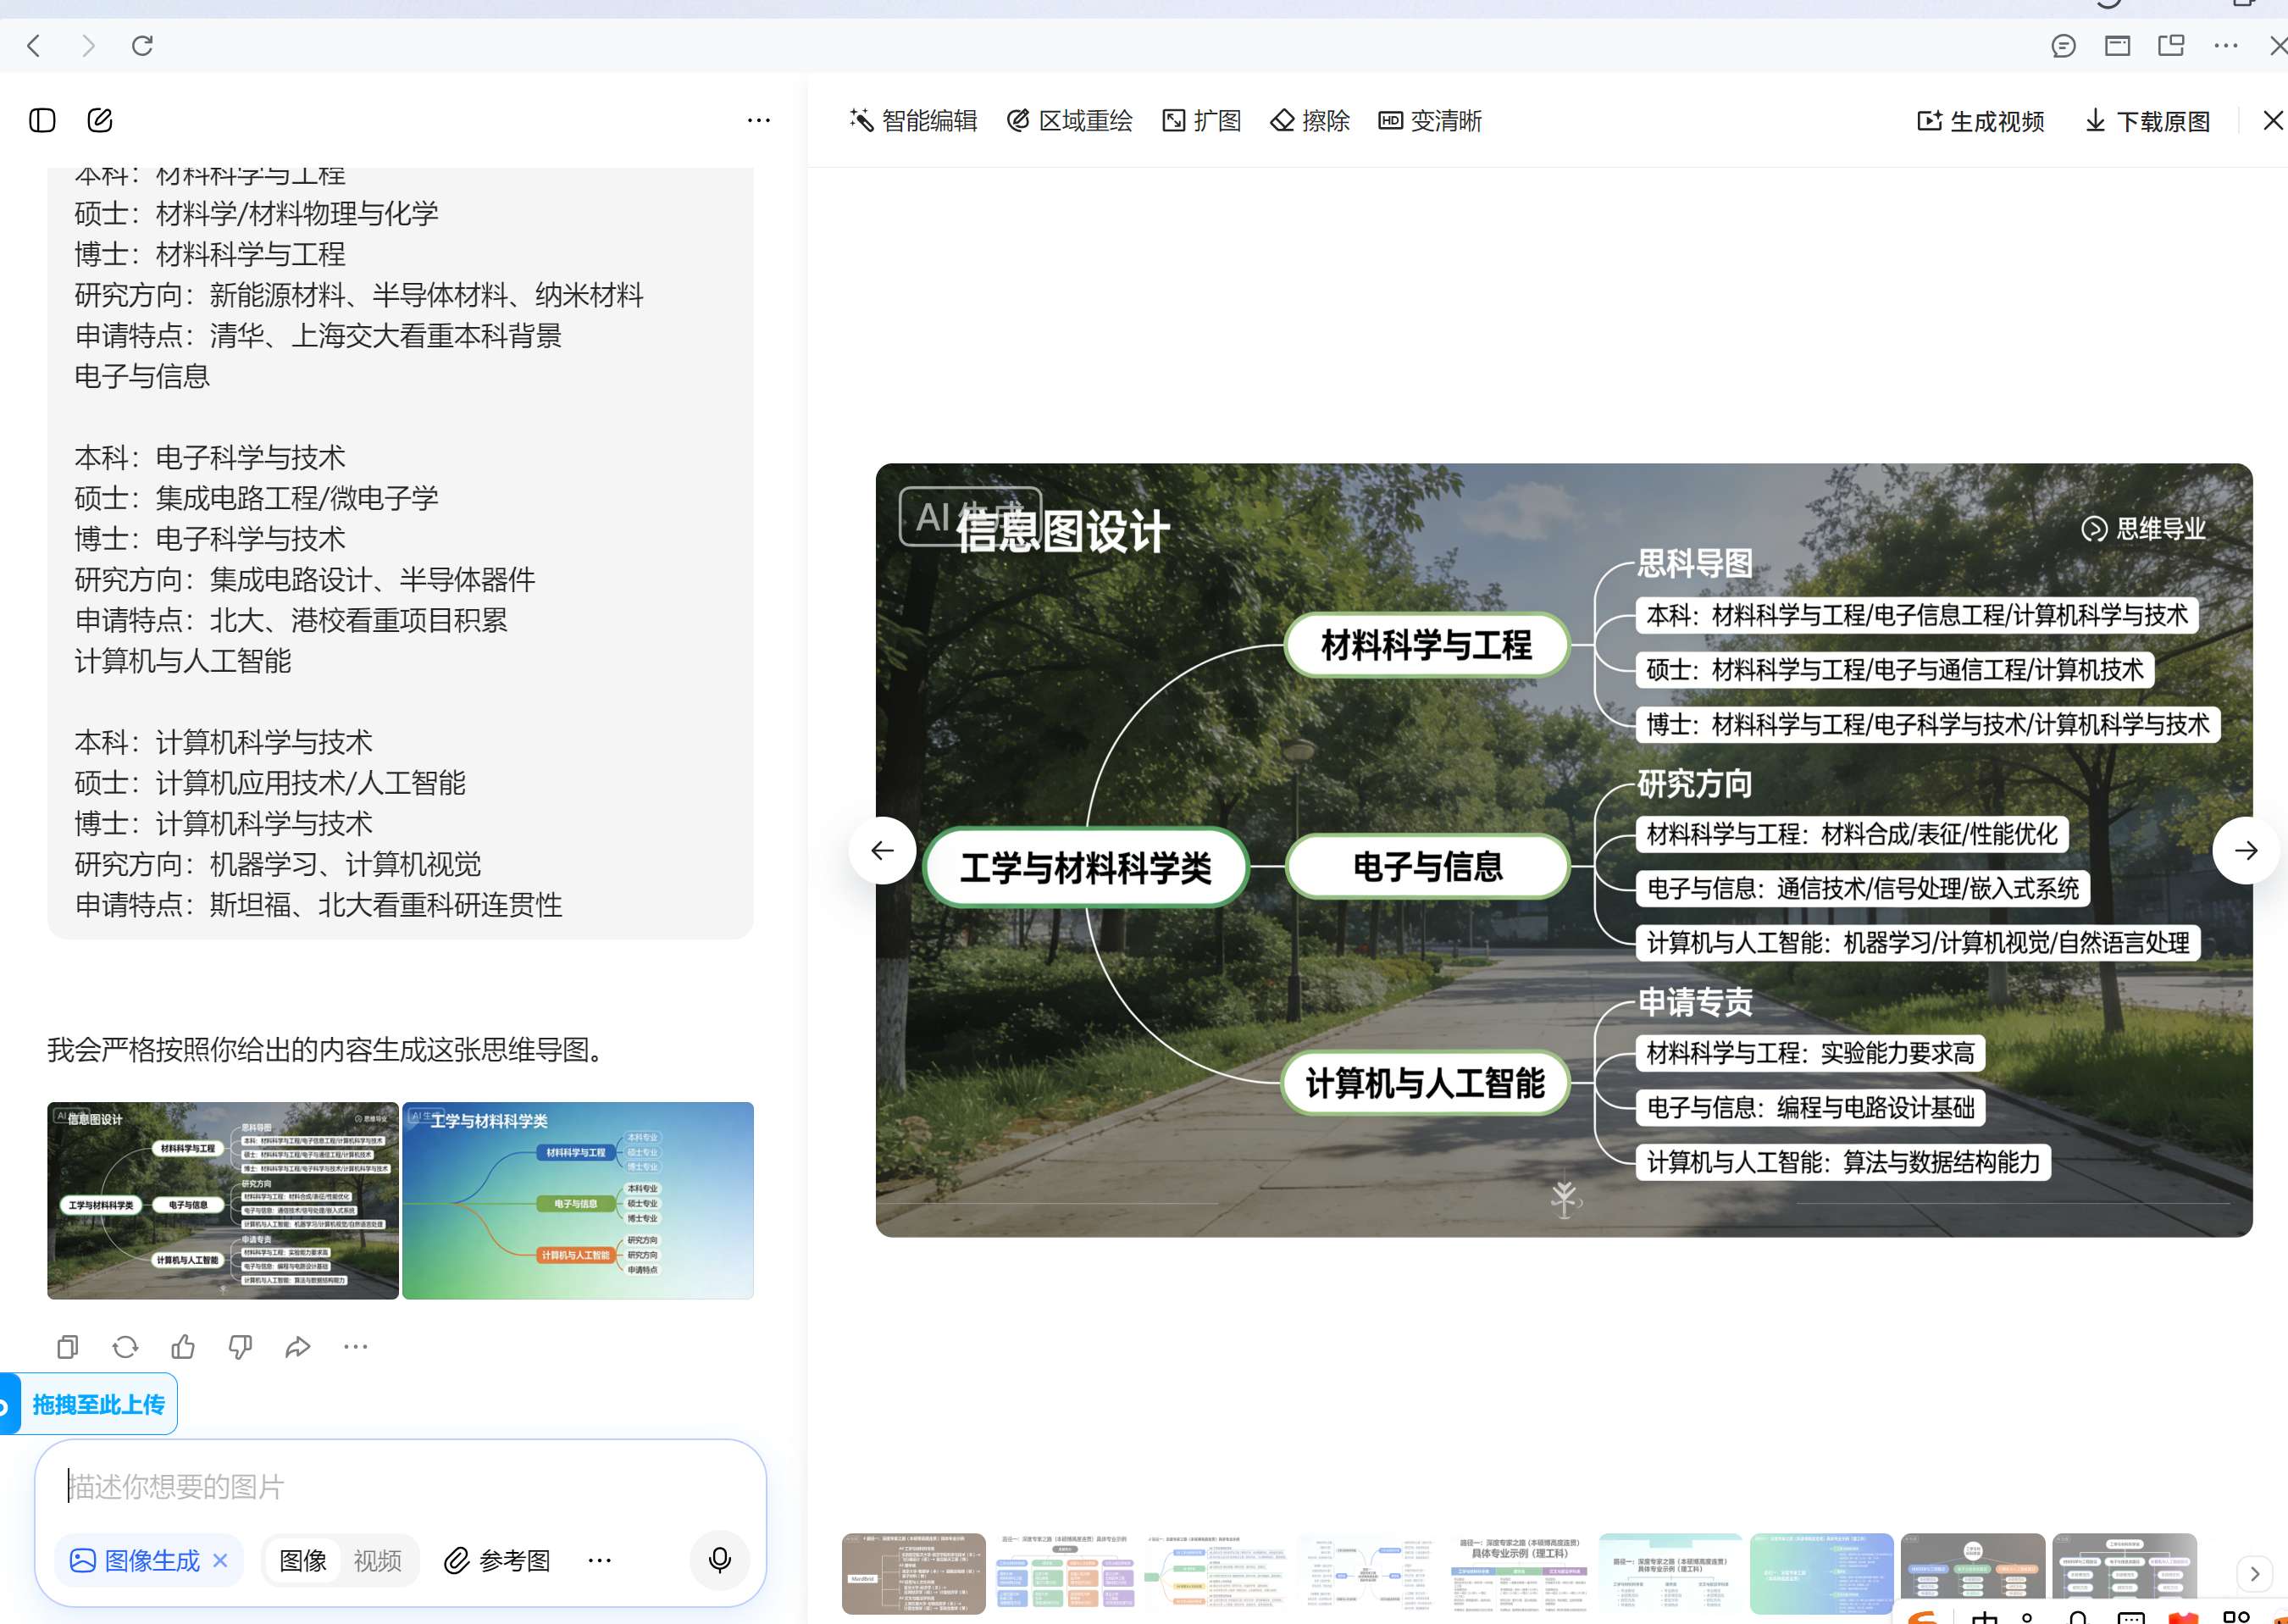The width and height of the screenshot is (2288, 1624).
Task: Toggle the sidebar panel icon
Action: 42,121
